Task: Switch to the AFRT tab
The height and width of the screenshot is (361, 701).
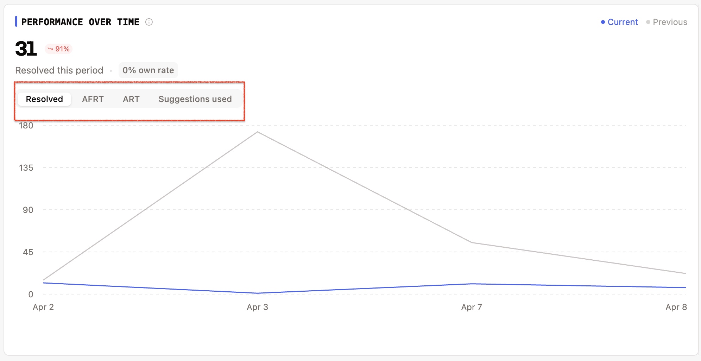Action: click(x=93, y=99)
